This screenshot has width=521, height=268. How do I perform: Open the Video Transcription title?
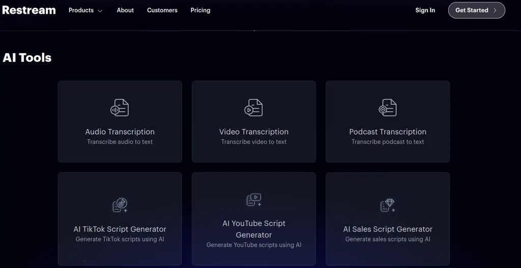(x=254, y=131)
